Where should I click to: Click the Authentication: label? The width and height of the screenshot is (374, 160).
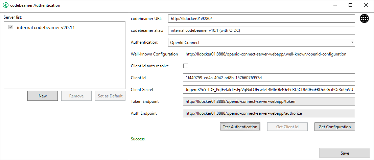(x=144, y=42)
